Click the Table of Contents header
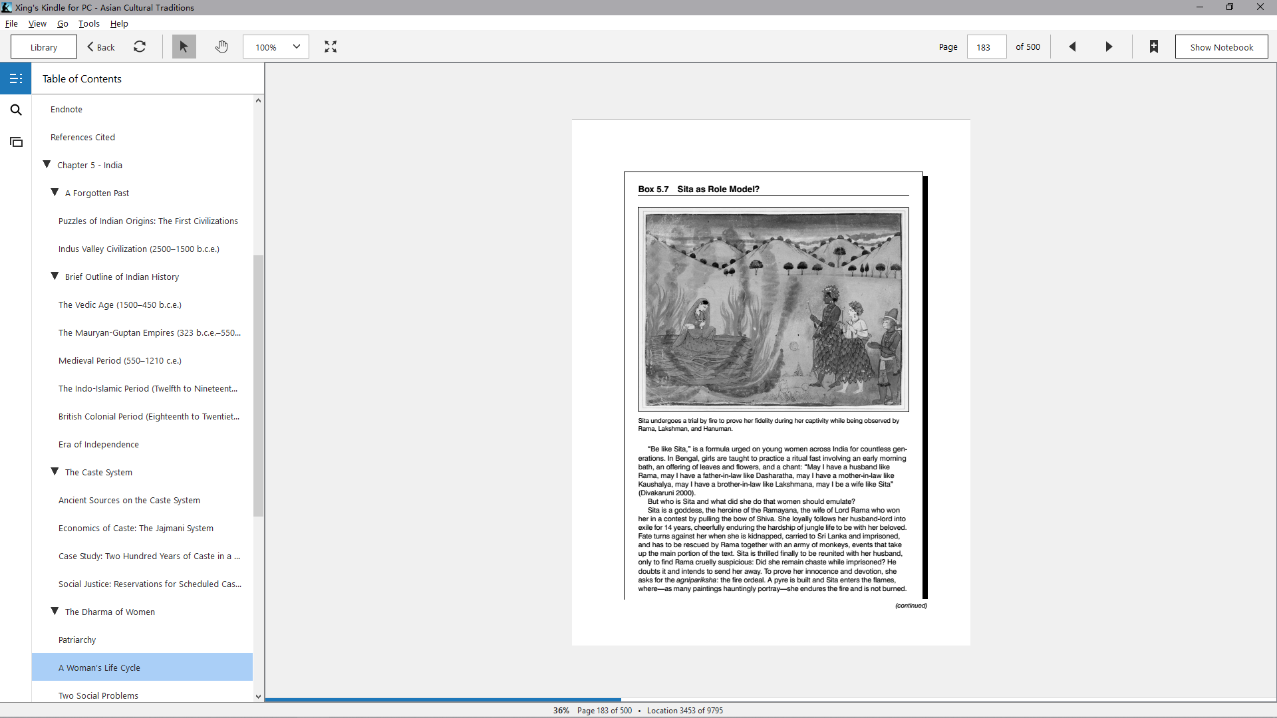The height and width of the screenshot is (718, 1277). [82, 78]
